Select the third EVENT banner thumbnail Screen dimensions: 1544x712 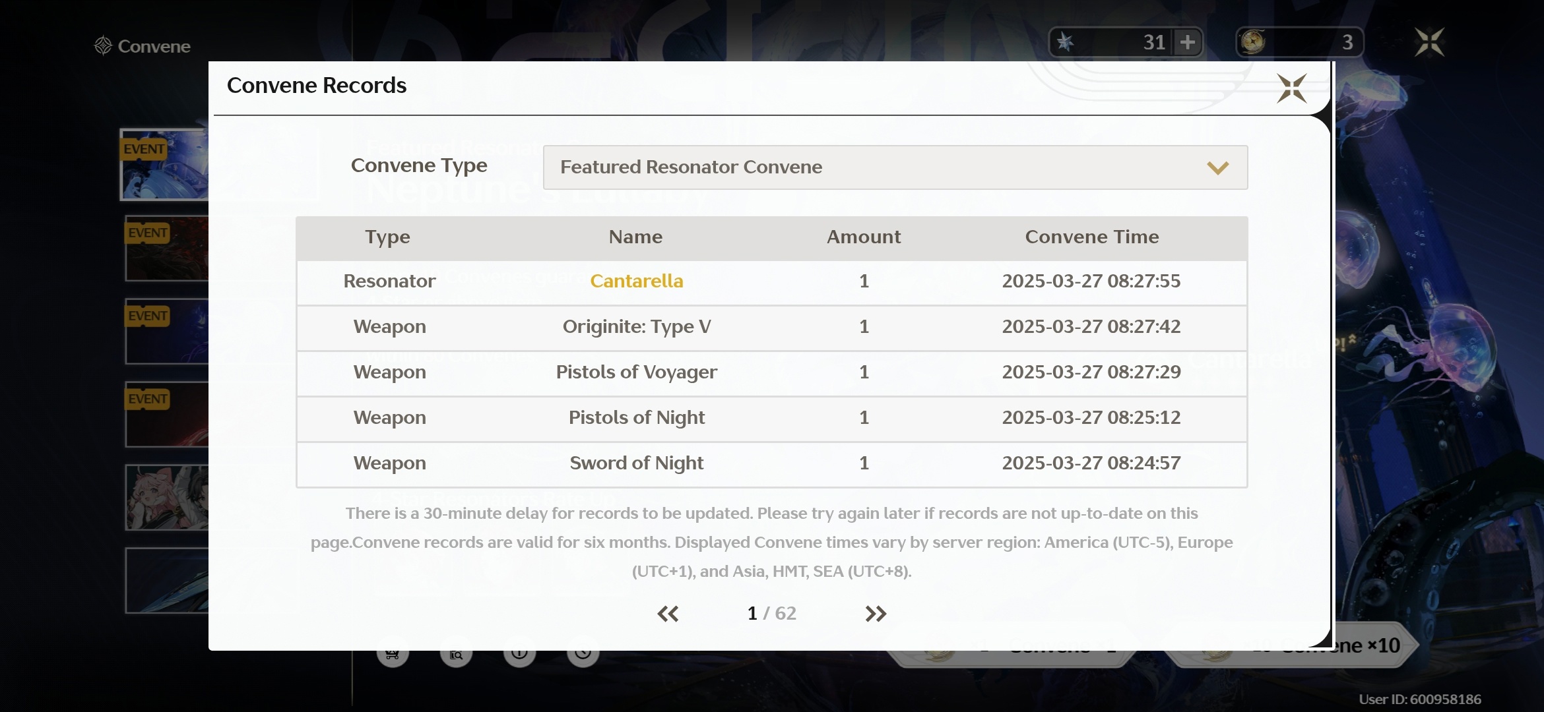click(167, 332)
